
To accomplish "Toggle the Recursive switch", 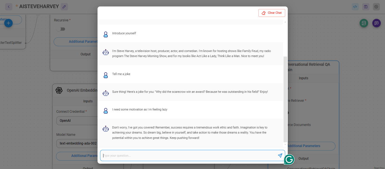I will (x=60, y=29).
